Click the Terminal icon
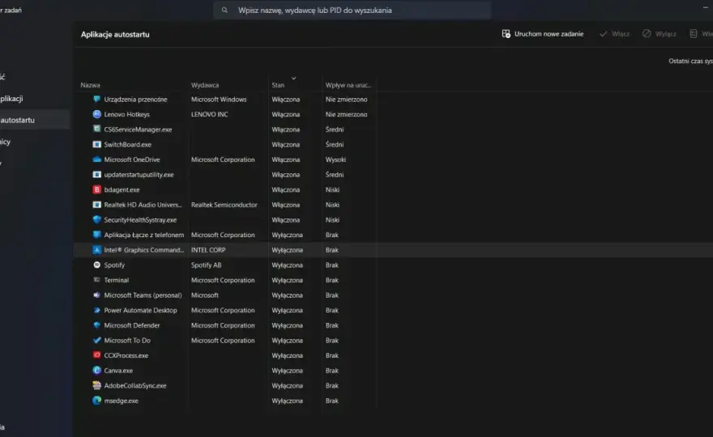 click(x=97, y=280)
